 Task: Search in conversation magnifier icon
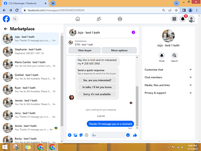[174, 56]
